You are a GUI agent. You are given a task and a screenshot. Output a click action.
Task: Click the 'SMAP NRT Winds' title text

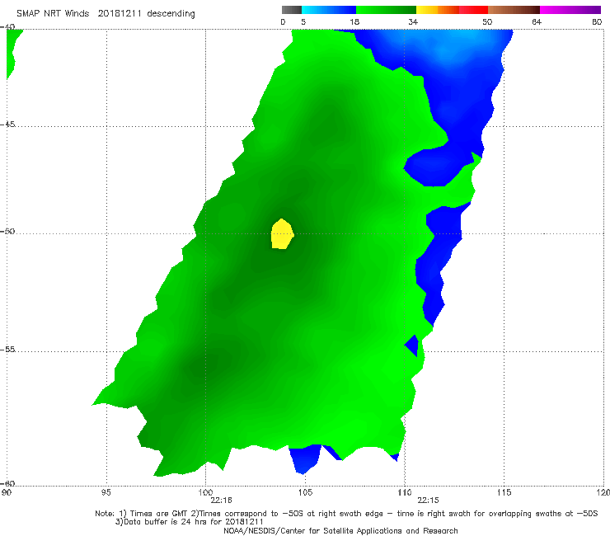(53, 14)
